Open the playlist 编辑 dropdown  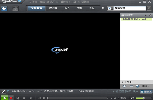click(145, 86)
